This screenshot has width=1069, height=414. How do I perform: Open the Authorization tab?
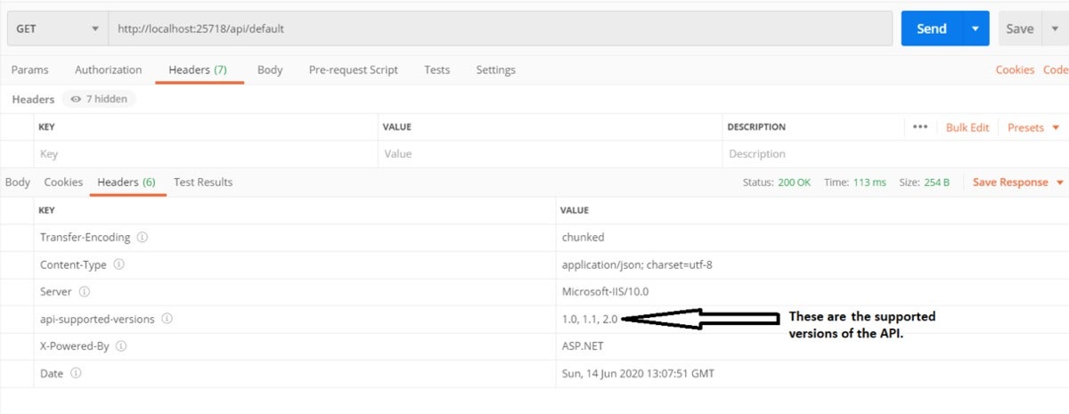click(108, 69)
